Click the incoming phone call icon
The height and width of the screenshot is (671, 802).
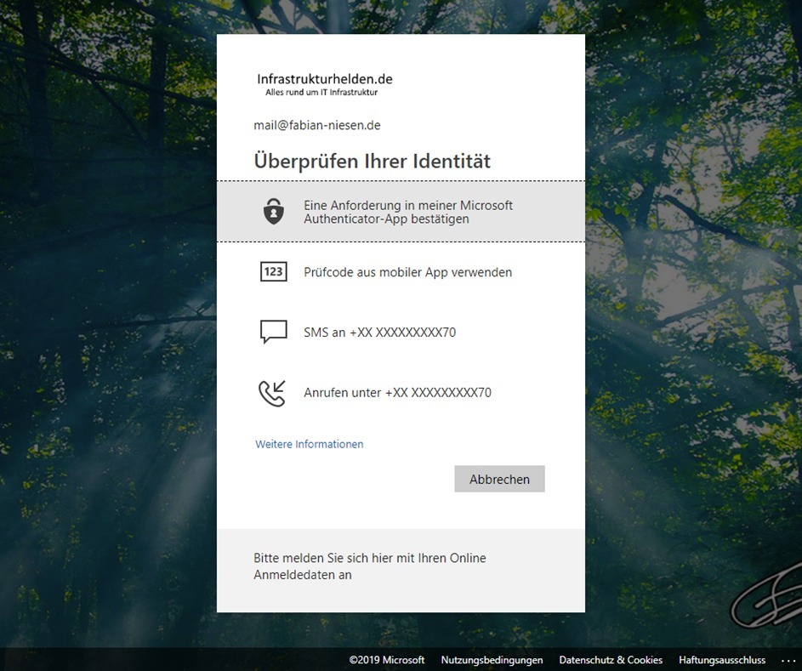(x=272, y=393)
